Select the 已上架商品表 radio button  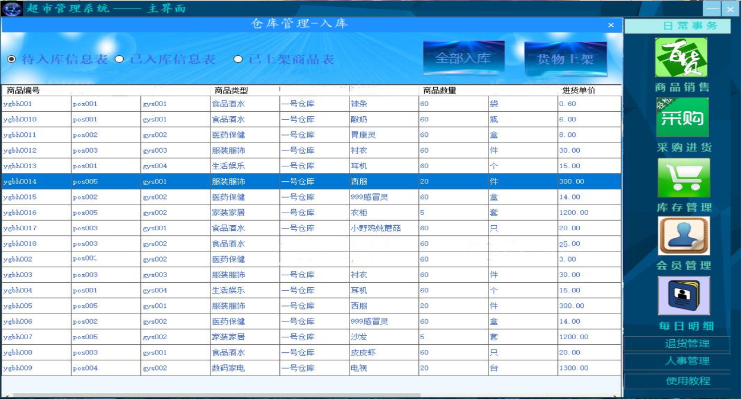pos(238,59)
